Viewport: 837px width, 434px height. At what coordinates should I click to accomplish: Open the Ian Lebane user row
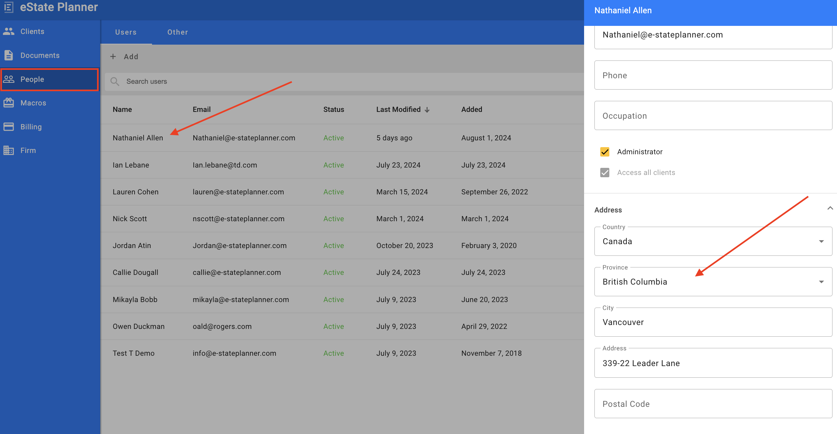coord(131,165)
